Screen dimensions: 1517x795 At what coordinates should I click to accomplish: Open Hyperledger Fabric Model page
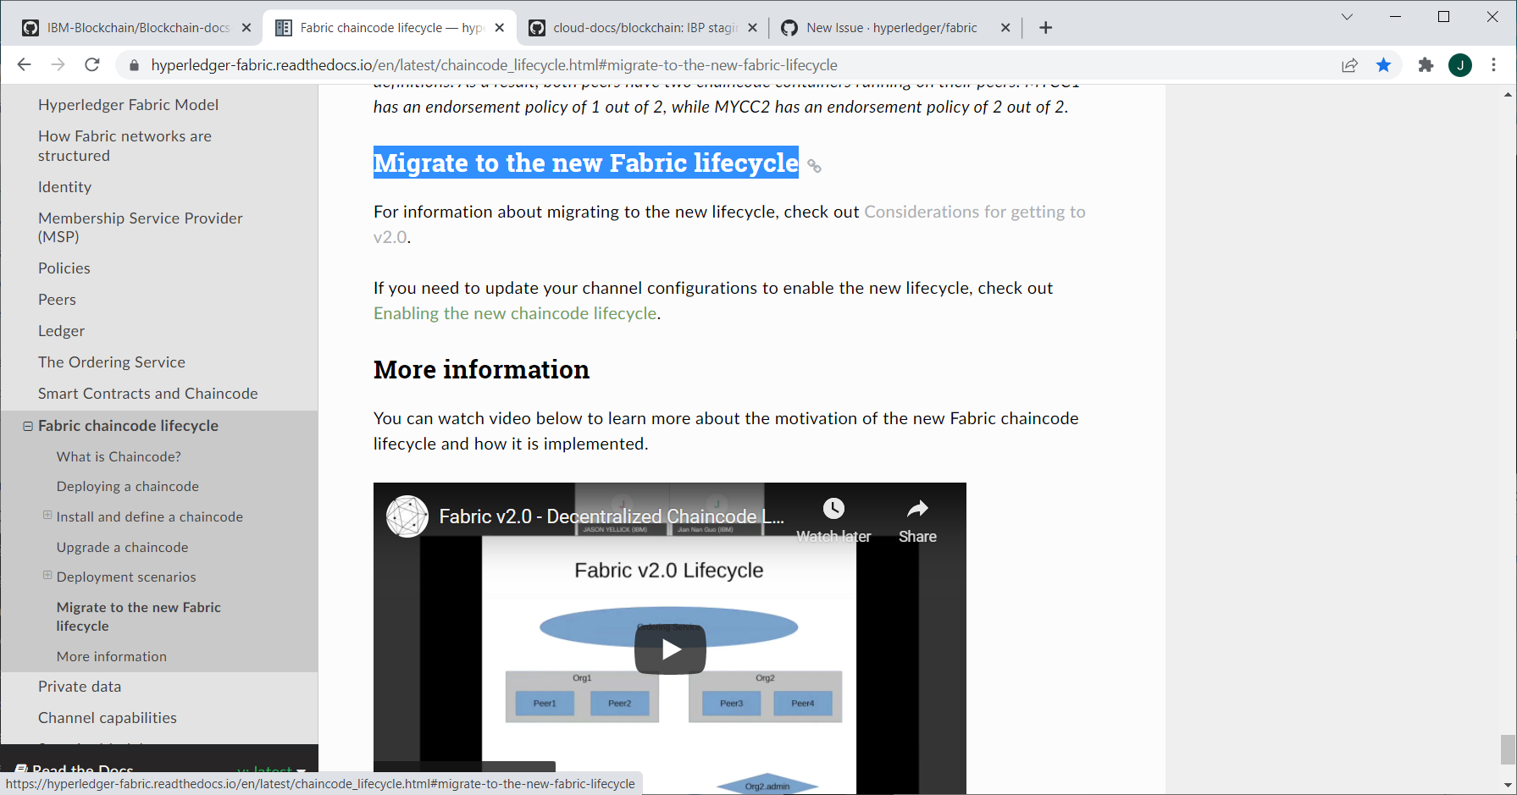click(x=128, y=105)
